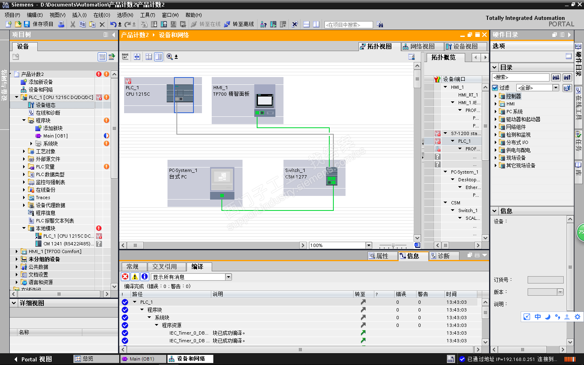The height and width of the screenshot is (365, 584).
Task: Select the PC-System_1 device in topology
Action: coord(221,183)
